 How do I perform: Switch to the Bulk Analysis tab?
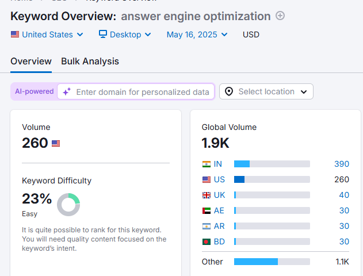click(x=90, y=61)
